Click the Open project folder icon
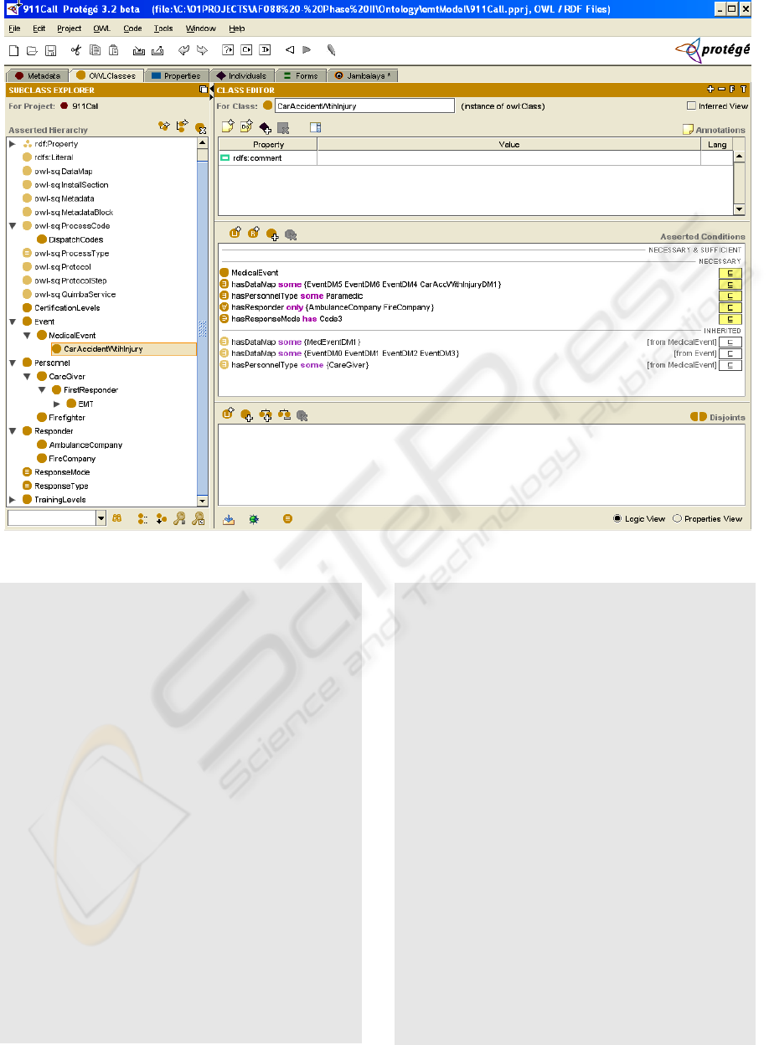This screenshot has width=769, height=1045. click(x=32, y=51)
